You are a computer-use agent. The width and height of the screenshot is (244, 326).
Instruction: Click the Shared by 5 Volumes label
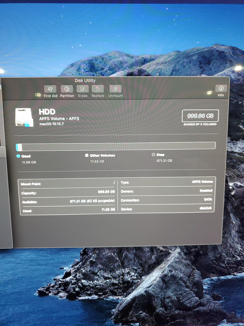click(200, 124)
